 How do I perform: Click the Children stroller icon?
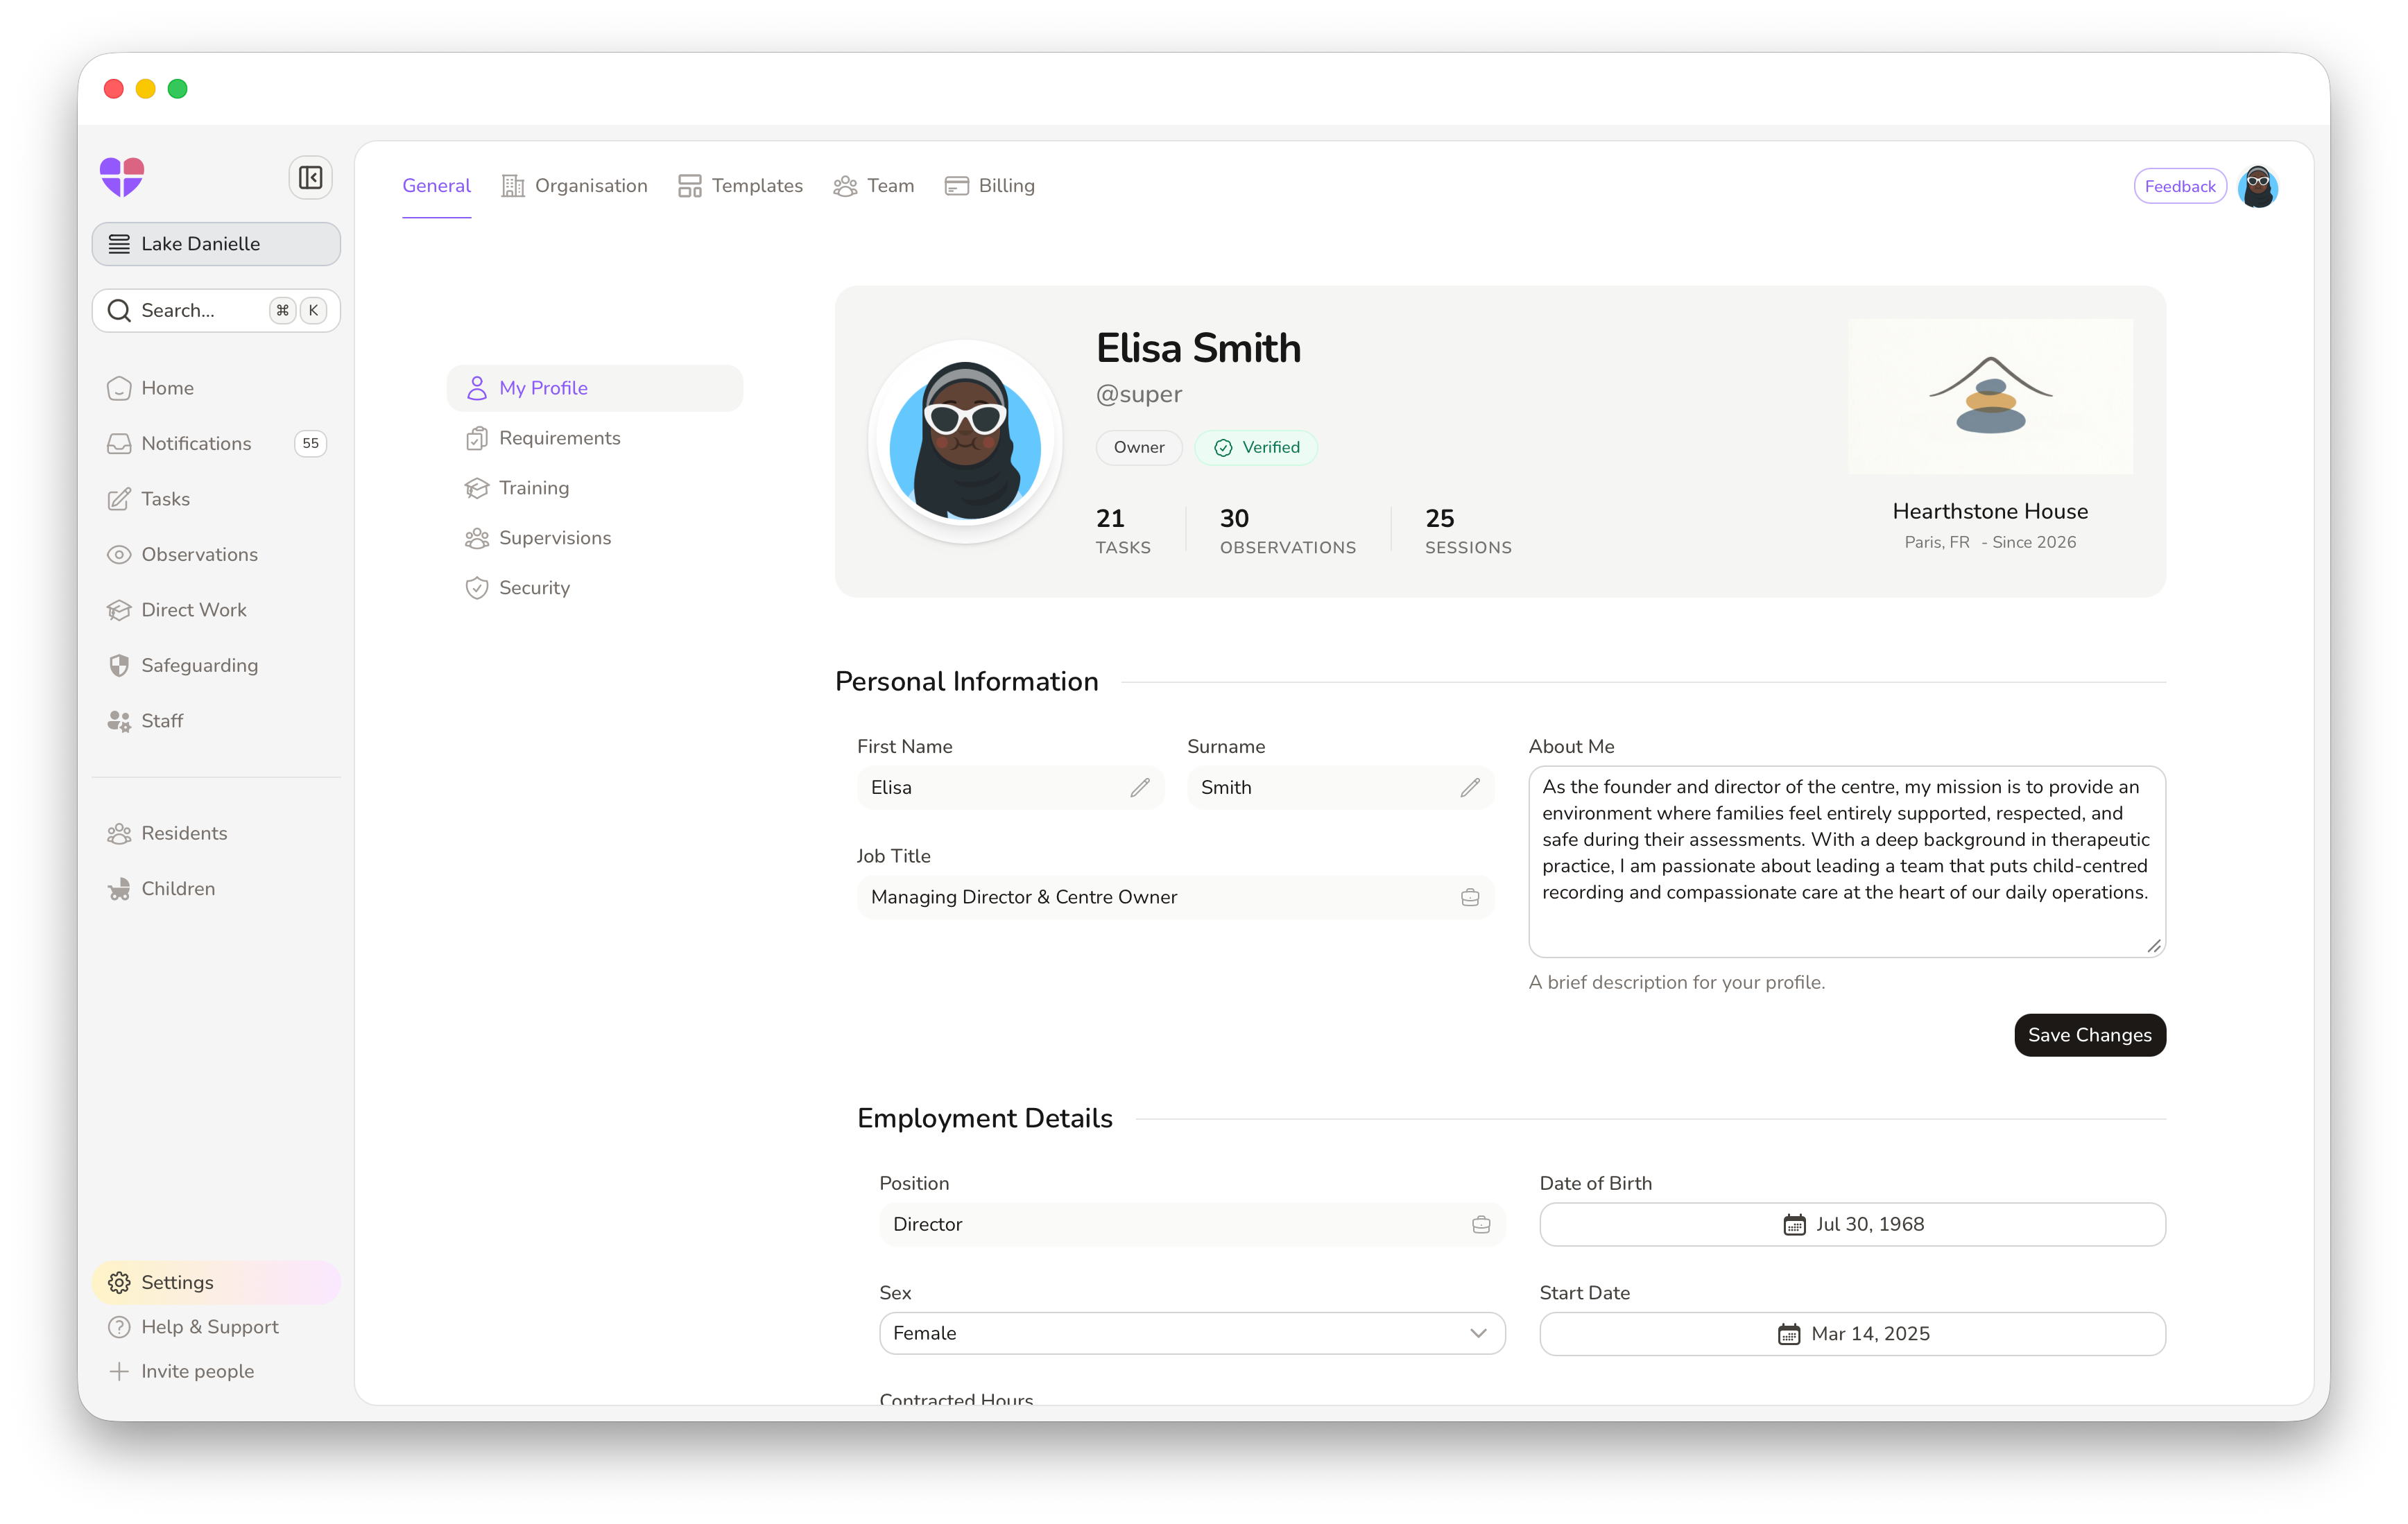click(119, 889)
